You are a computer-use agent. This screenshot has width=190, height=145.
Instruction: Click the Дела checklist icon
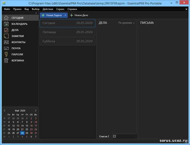(x=6, y=30)
